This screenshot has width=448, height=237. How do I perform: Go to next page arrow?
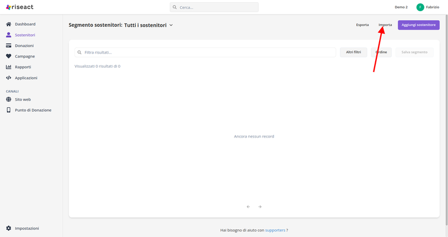pos(260,207)
